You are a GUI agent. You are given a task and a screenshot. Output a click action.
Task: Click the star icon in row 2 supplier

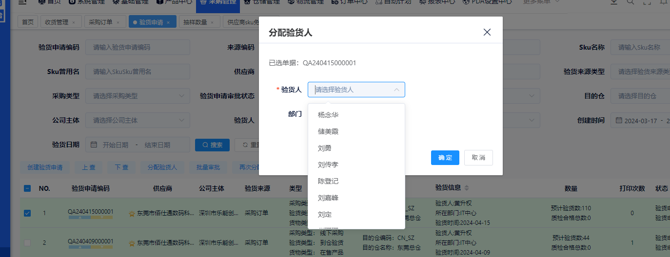[132, 242]
